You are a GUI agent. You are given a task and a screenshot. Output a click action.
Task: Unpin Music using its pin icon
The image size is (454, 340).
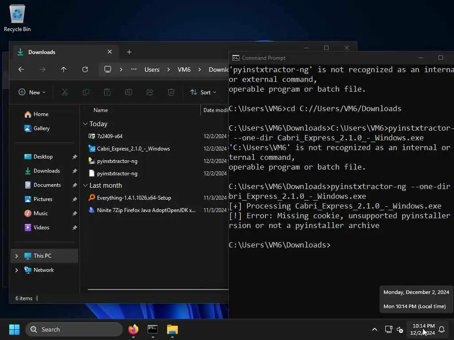(x=74, y=213)
